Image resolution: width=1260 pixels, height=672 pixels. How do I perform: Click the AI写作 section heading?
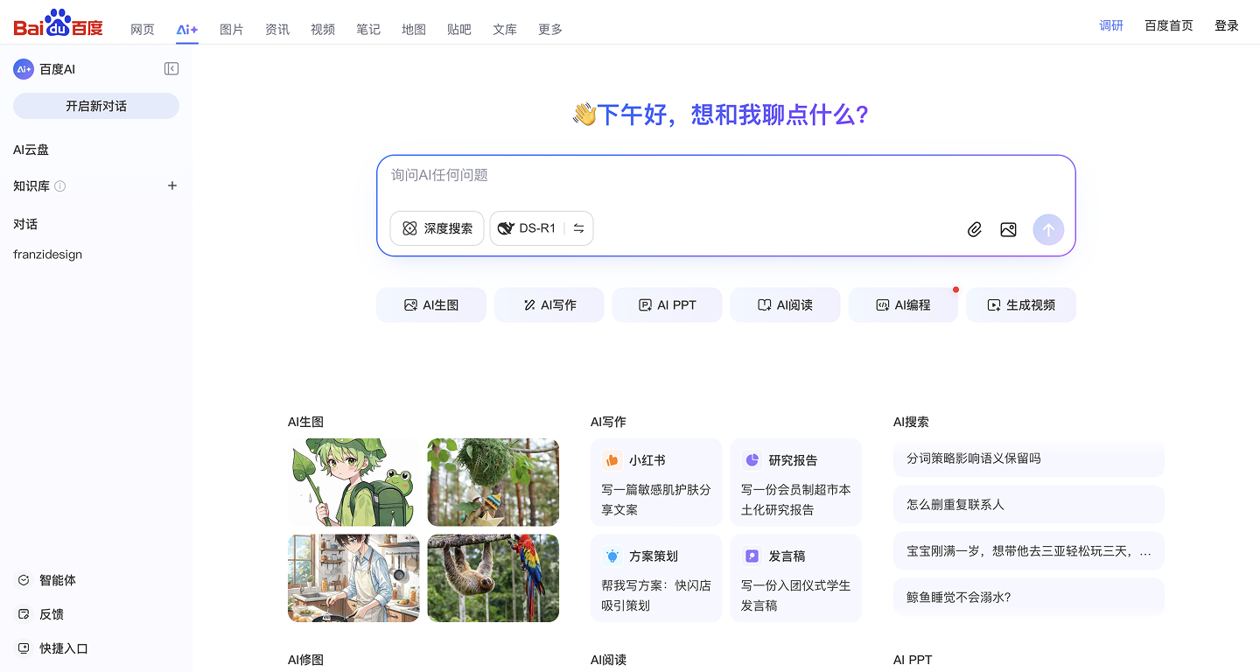tap(608, 422)
